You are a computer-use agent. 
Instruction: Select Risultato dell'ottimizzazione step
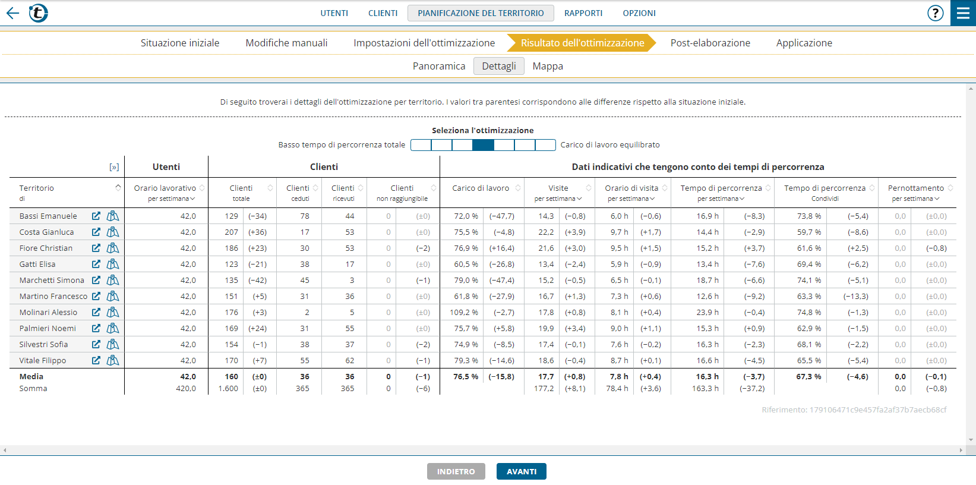click(582, 43)
